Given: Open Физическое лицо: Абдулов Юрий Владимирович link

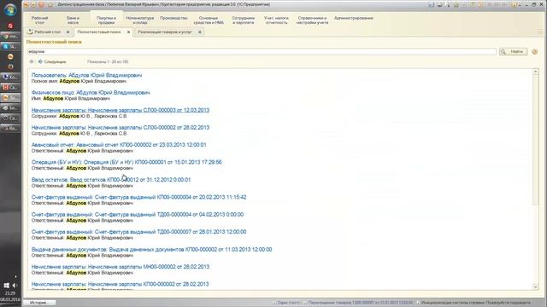Looking at the screenshot, I should pyautogui.click(x=91, y=93).
